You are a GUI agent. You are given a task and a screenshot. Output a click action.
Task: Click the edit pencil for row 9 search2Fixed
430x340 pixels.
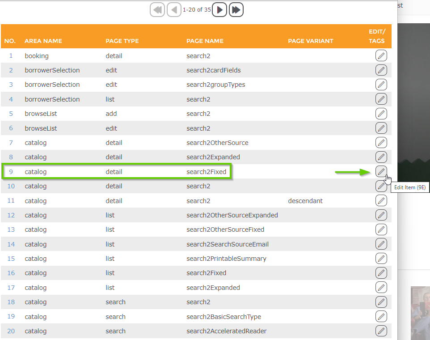(381, 171)
